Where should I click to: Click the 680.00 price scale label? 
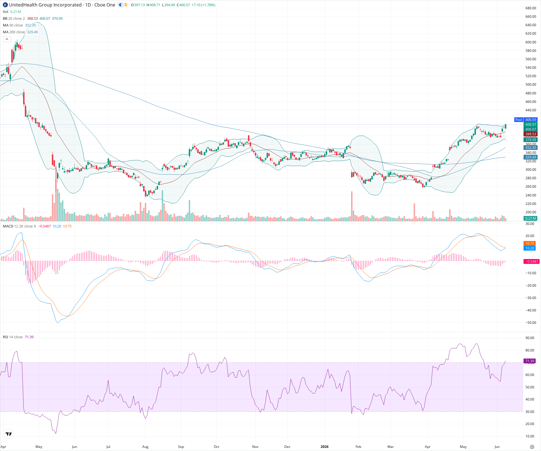[531, 8]
